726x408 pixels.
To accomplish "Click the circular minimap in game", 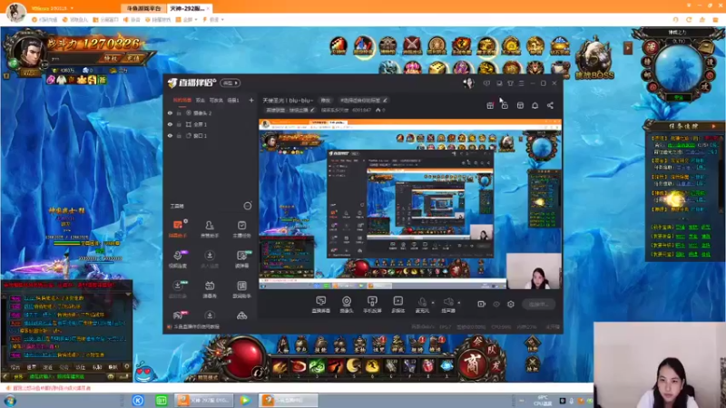I will click(679, 69).
